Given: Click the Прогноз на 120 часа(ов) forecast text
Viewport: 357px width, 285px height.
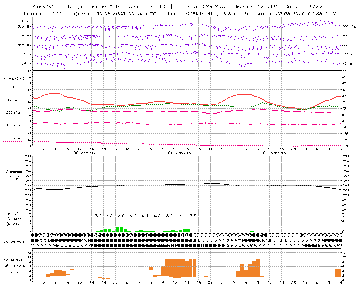Looking at the screenshot, I should (x=53, y=14).
